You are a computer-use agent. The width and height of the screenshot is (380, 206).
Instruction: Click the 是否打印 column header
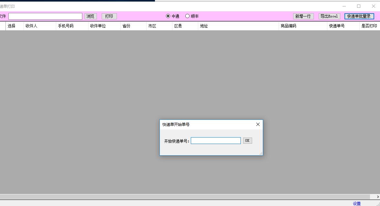click(x=370, y=26)
